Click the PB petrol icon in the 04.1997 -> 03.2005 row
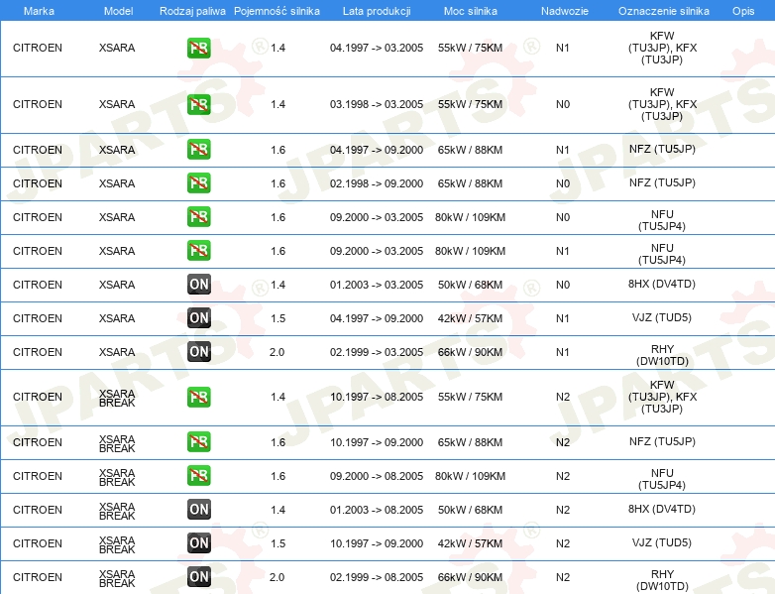Viewport: 775px width, 594px height. [x=198, y=48]
